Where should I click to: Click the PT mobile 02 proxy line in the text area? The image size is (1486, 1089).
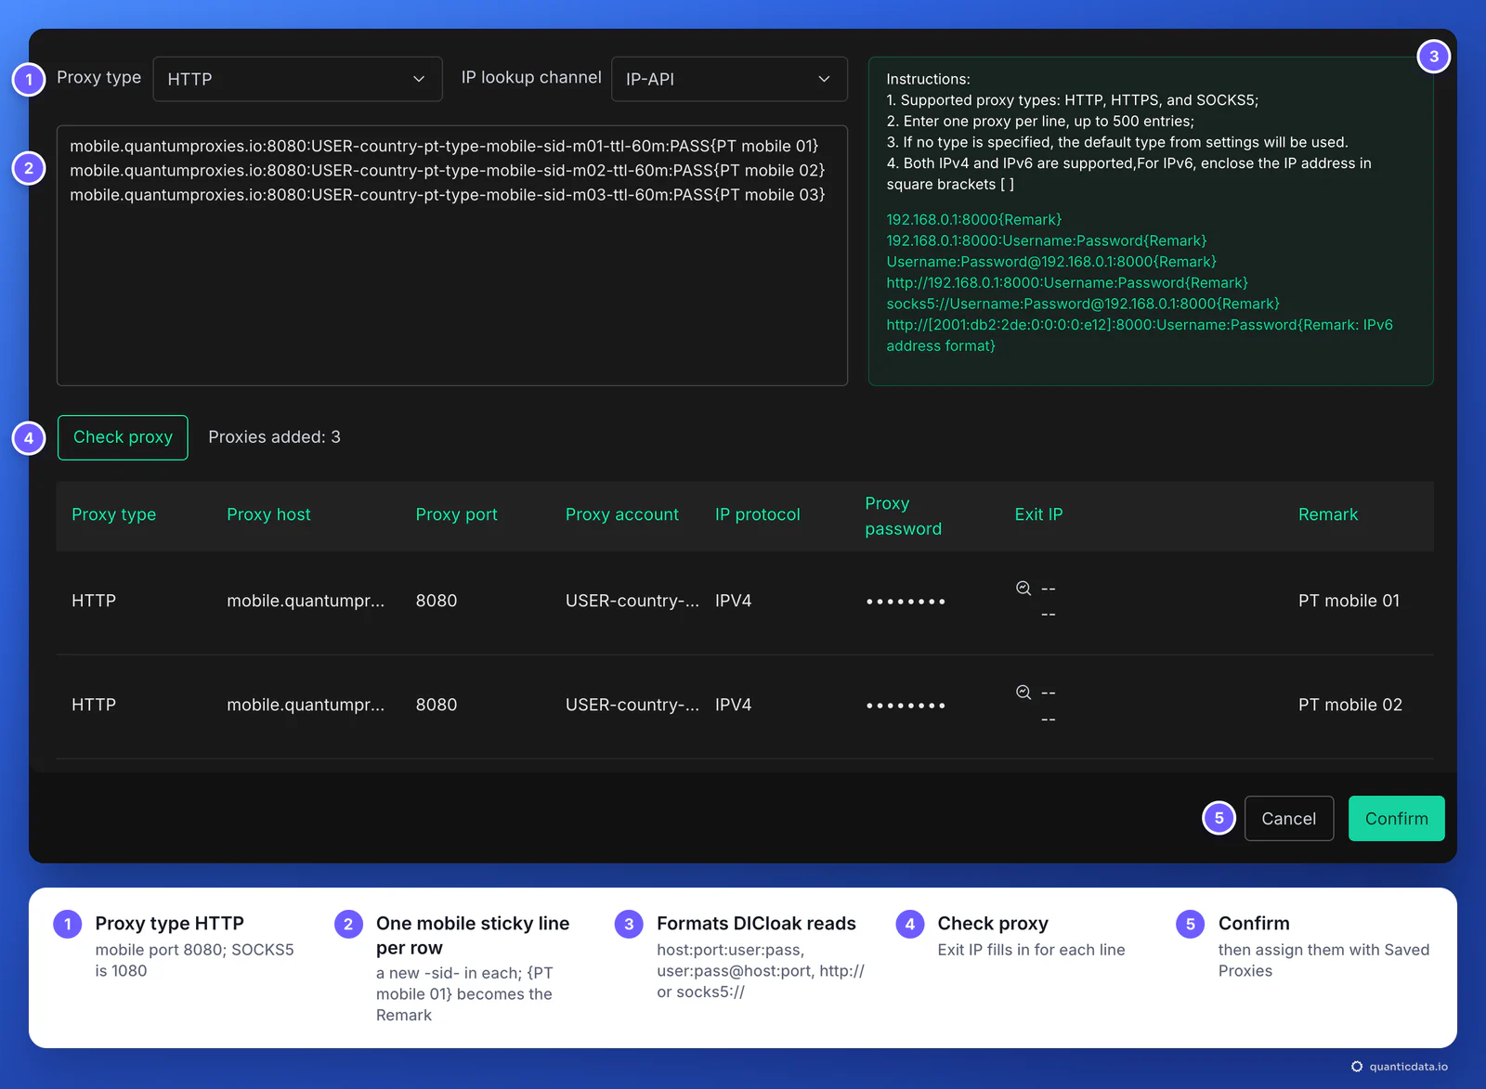point(448,171)
